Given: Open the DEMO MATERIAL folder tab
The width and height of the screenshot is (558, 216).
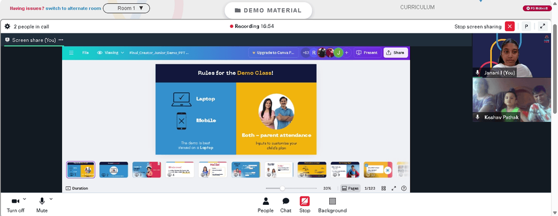Looking at the screenshot, I should pyautogui.click(x=268, y=11).
